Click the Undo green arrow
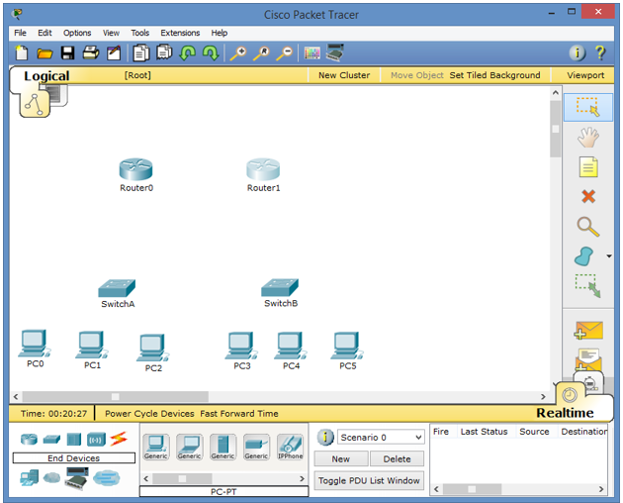Image resolution: width=623 pixels, height=503 pixels. pos(187,52)
